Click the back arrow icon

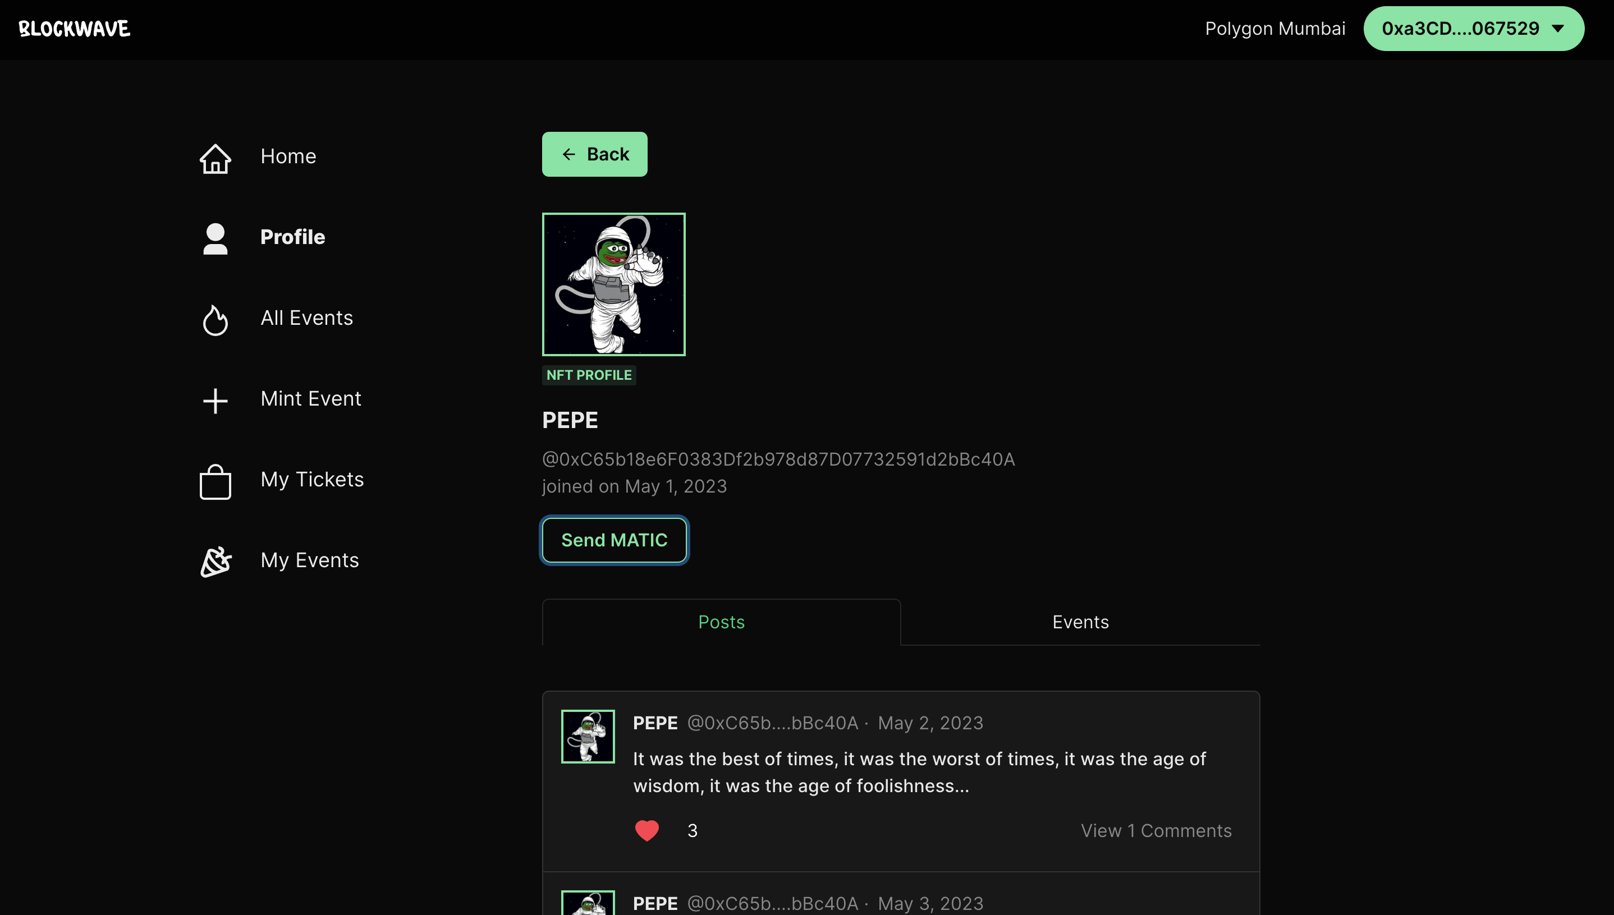click(x=569, y=154)
